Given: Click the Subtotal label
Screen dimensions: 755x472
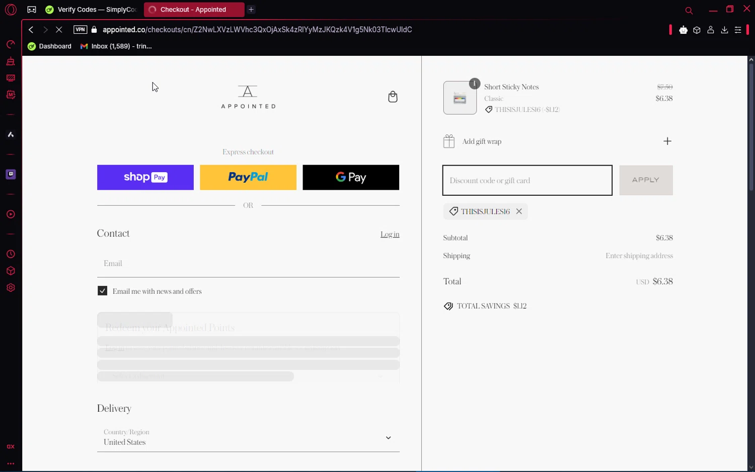Looking at the screenshot, I should point(456,238).
